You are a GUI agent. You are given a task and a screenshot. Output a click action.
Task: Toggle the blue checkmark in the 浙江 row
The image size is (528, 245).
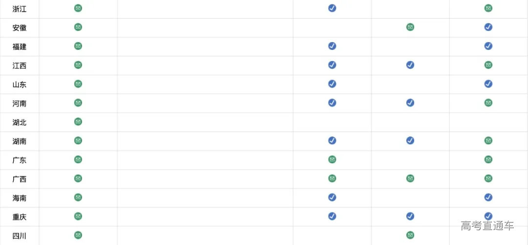(x=332, y=8)
